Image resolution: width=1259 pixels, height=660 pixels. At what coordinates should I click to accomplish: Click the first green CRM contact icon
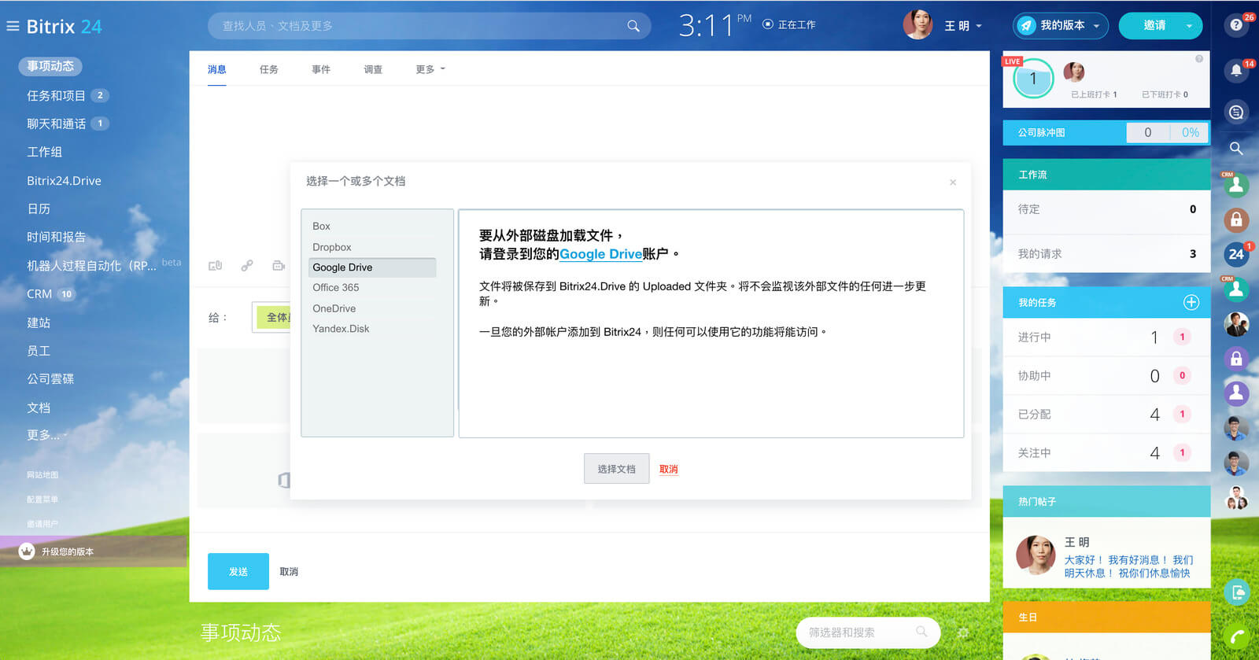pyautogui.click(x=1236, y=185)
